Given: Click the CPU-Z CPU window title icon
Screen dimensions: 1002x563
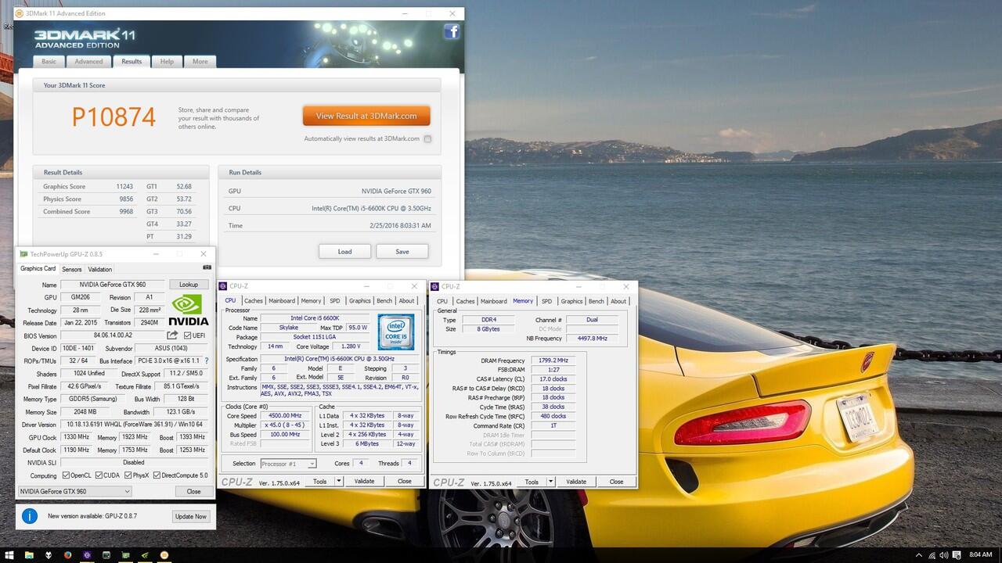Looking at the screenshot, I should point(223,286).
